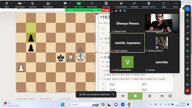The height and width of the screenshot is (108, 192).
Task: Select sanvidu's participant tile
Action: pyautogui.click(x=162, y=62)
